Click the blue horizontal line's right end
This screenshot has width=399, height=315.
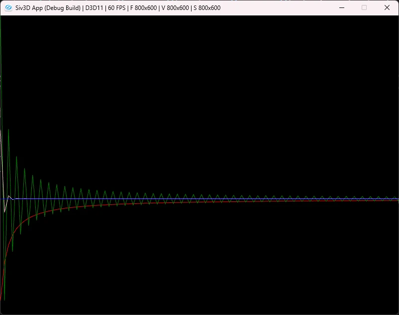point(397,199)
